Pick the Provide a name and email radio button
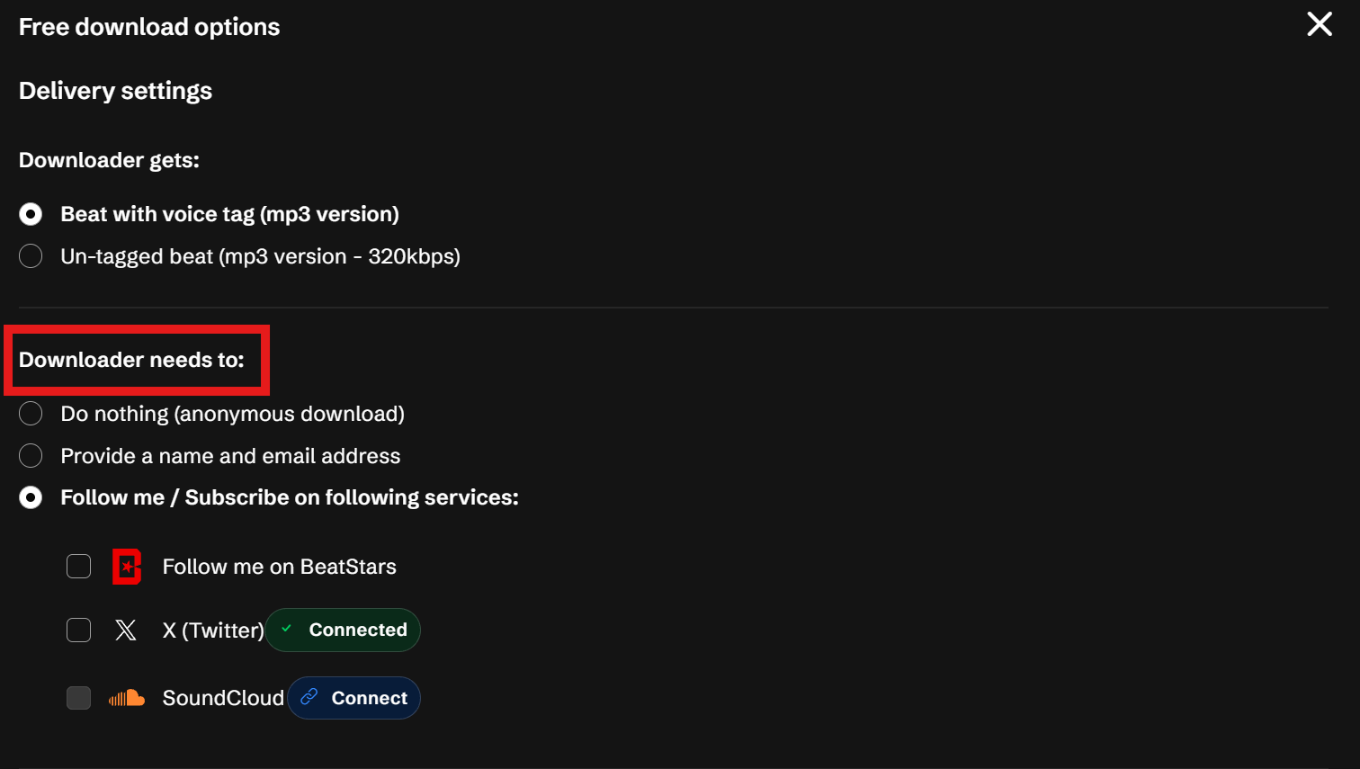Image resolution: width=1360 pixels, height=769 pixels. coord(31,456)
